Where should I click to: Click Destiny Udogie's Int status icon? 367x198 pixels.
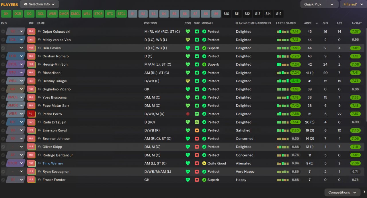[x=31, y=81]
